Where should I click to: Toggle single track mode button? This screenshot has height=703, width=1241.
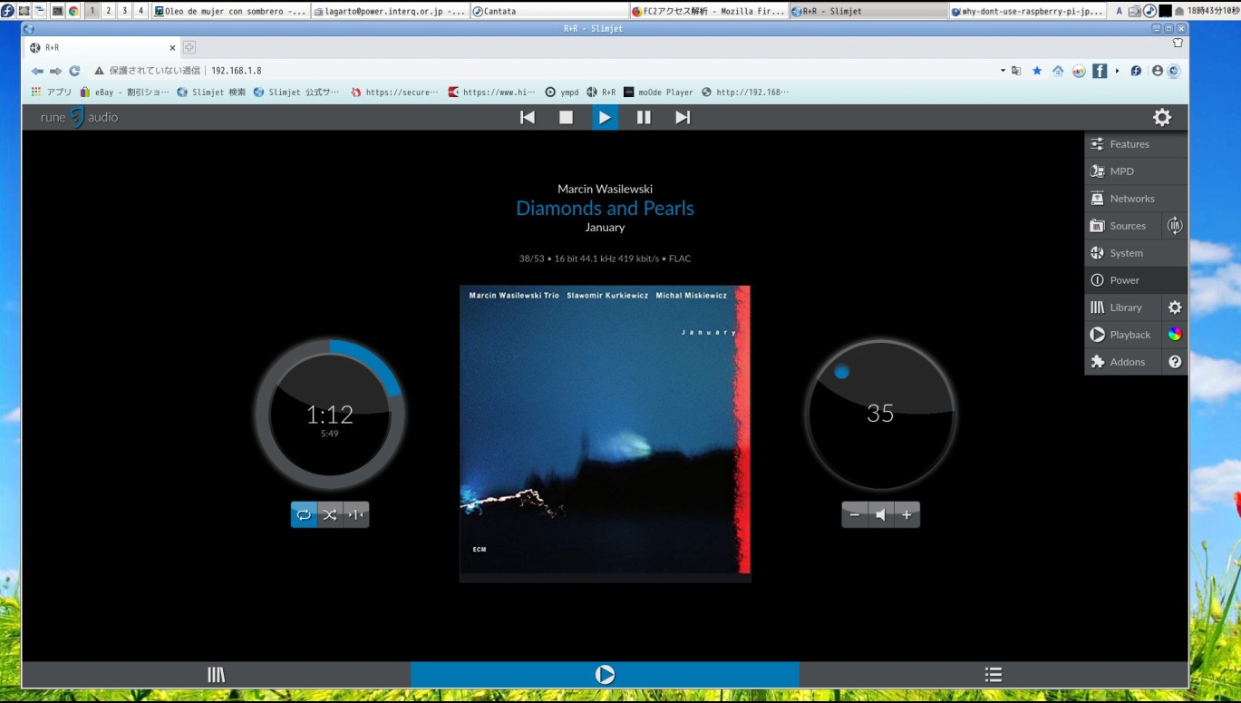355,514
